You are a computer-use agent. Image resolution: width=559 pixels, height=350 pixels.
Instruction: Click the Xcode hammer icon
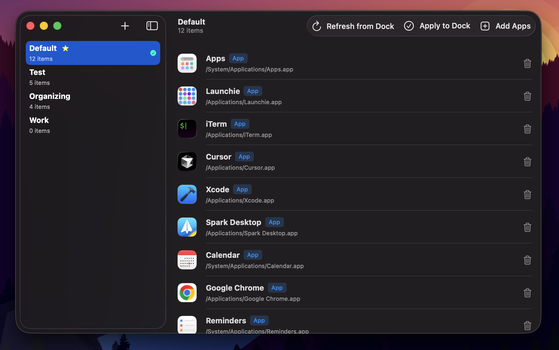[x=187, y=194]
